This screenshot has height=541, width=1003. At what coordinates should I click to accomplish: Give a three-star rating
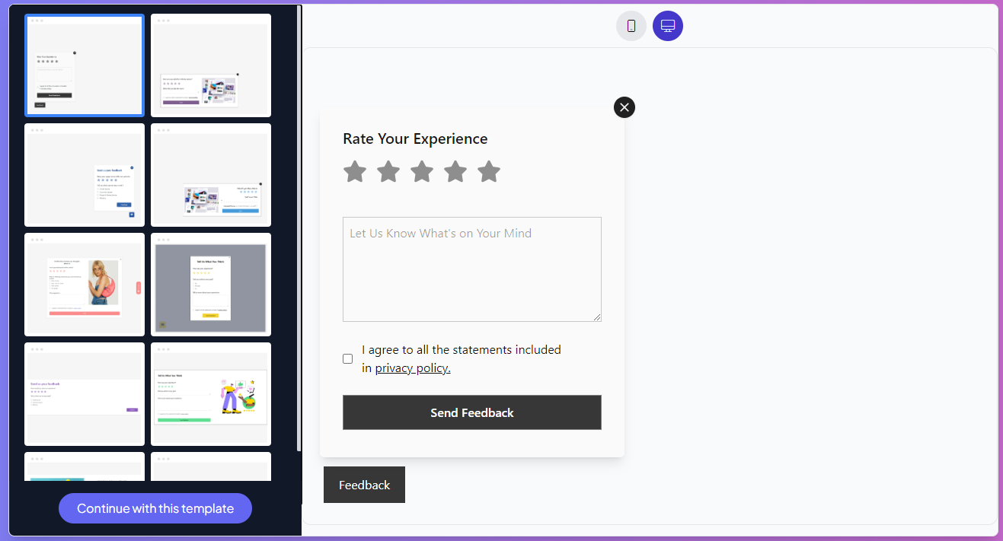coord(422,171)
